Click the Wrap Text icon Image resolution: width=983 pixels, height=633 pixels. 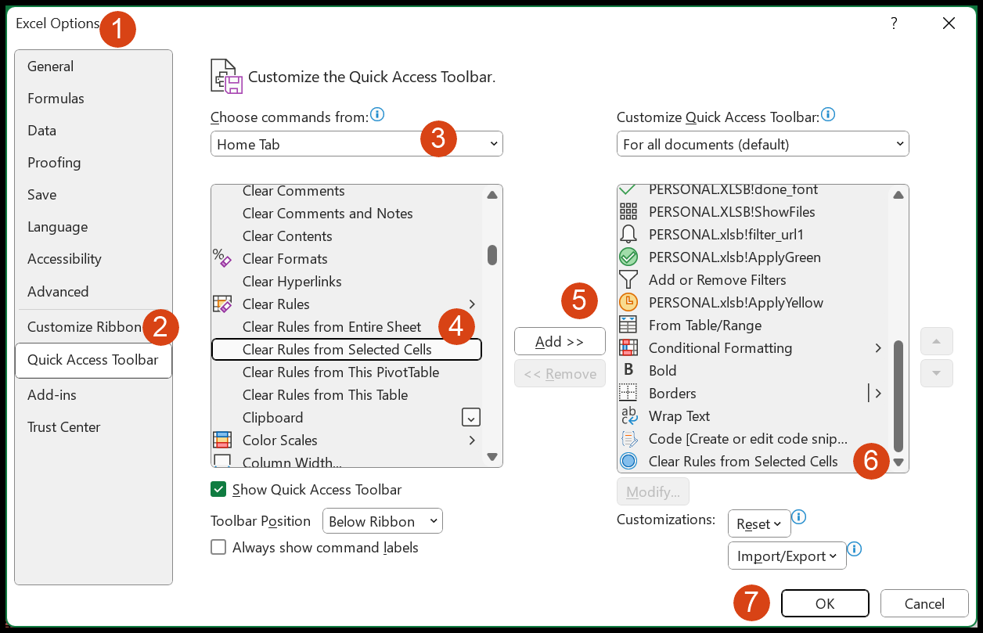click(x=628, y=415)
